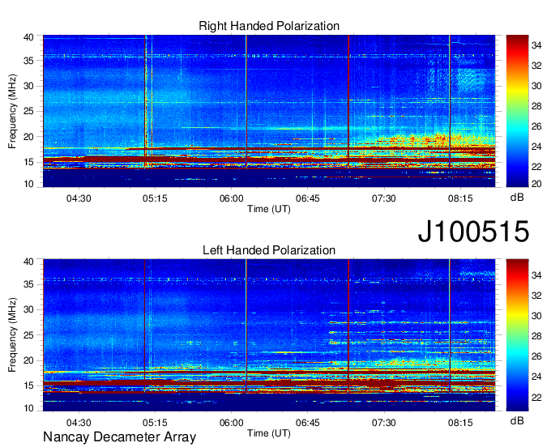Click 35 MHz tick on Left Handed plot
This screenshot has width=551, height=447.
click(28, 285)
